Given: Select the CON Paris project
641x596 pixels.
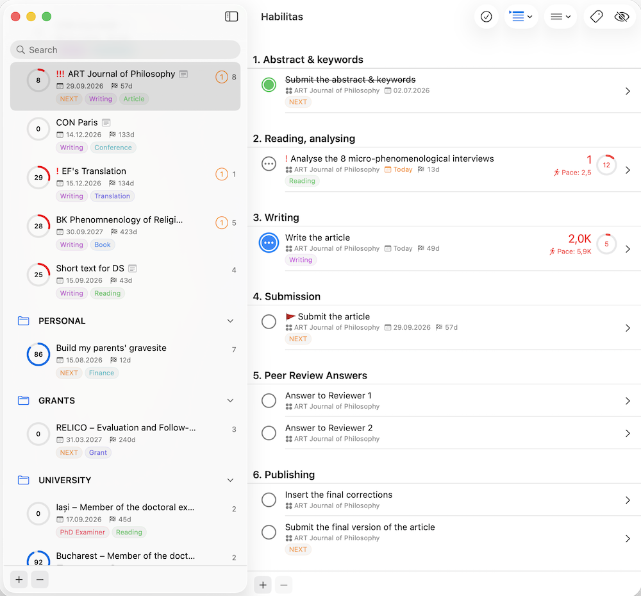Looking at the screenshot, I should tap(125, 135).
